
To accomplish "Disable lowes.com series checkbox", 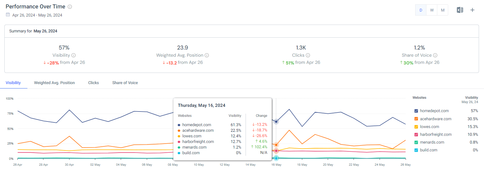I will point(416,126).
